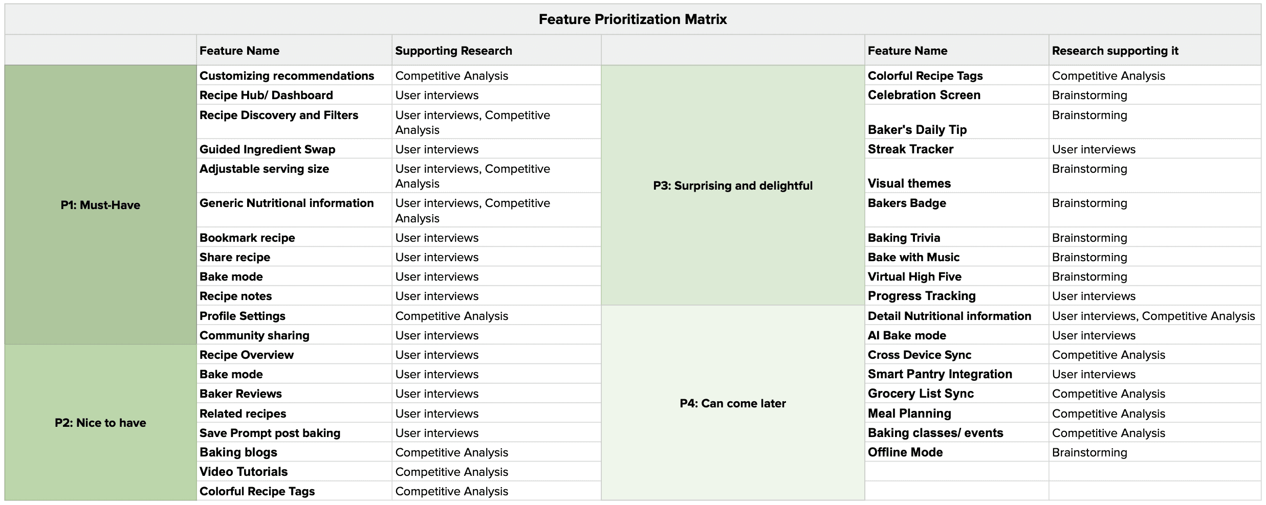Screen dimensions: 1266x505
Task: Click the Offline Mode feature cell
Action: (905, 452)
